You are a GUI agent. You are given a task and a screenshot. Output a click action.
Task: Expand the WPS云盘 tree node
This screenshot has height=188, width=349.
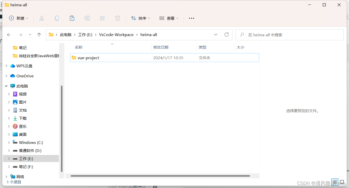(6, 66)
